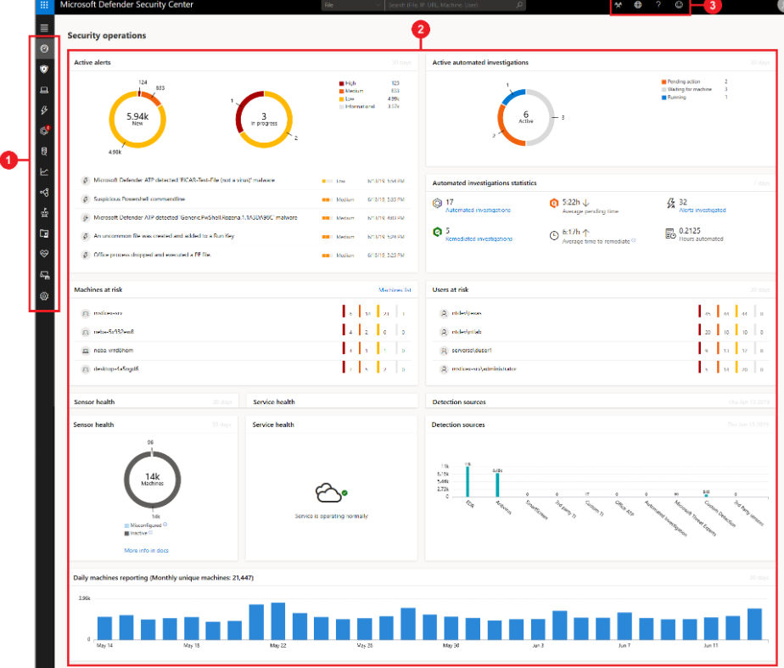The height and width of the screenshot is (668, 784).
Task: Open the Machines list link
Action: [x=395, y=290]
